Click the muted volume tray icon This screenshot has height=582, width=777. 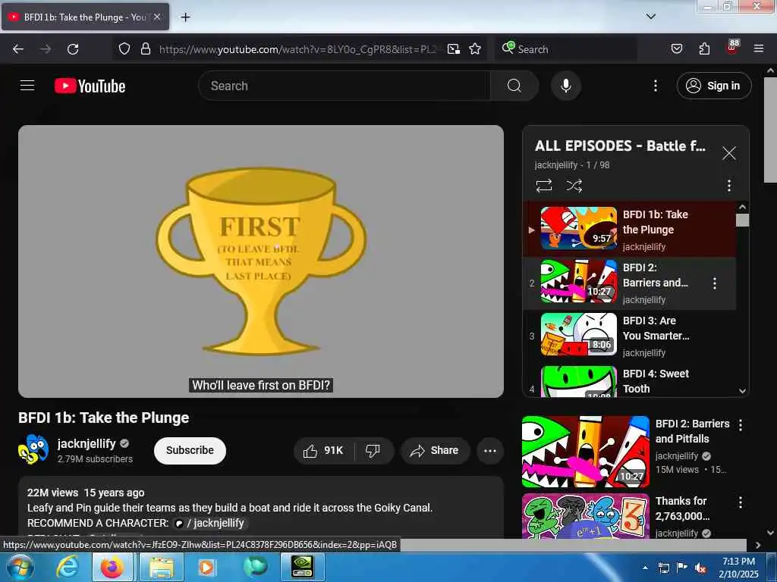[x=700, y=568]
